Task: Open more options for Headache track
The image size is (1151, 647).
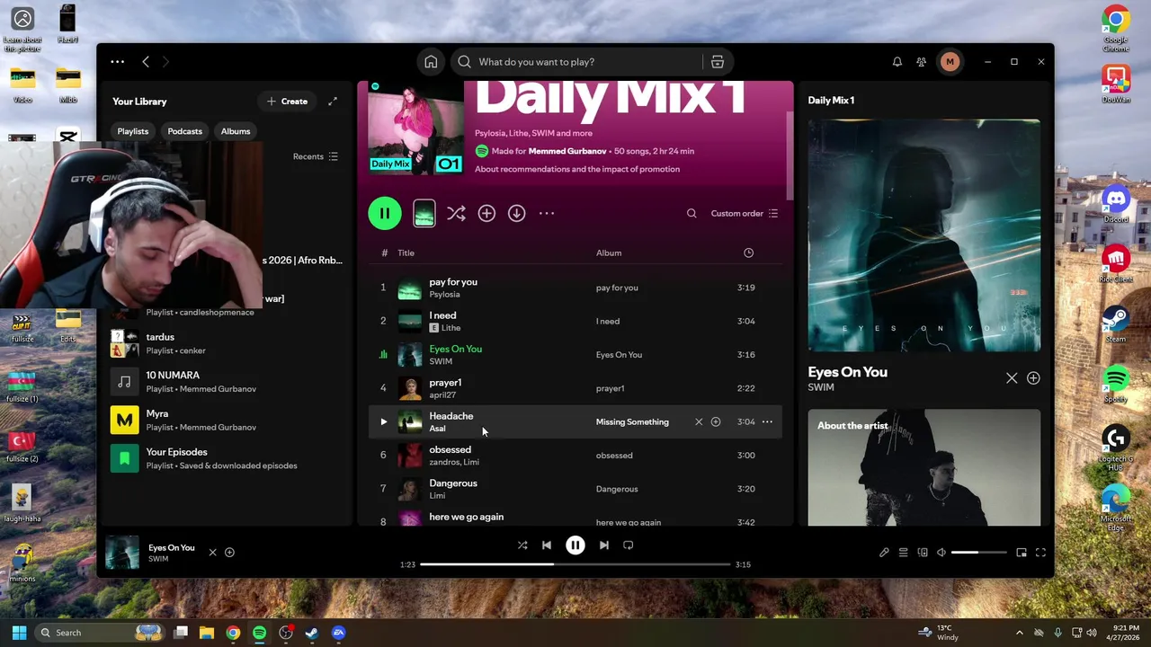Action: pyautogui.click(x=767, y=421)
